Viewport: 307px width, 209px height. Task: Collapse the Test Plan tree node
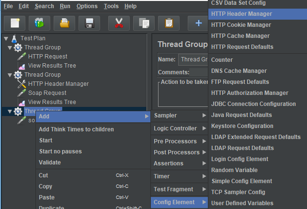point(6,38)
